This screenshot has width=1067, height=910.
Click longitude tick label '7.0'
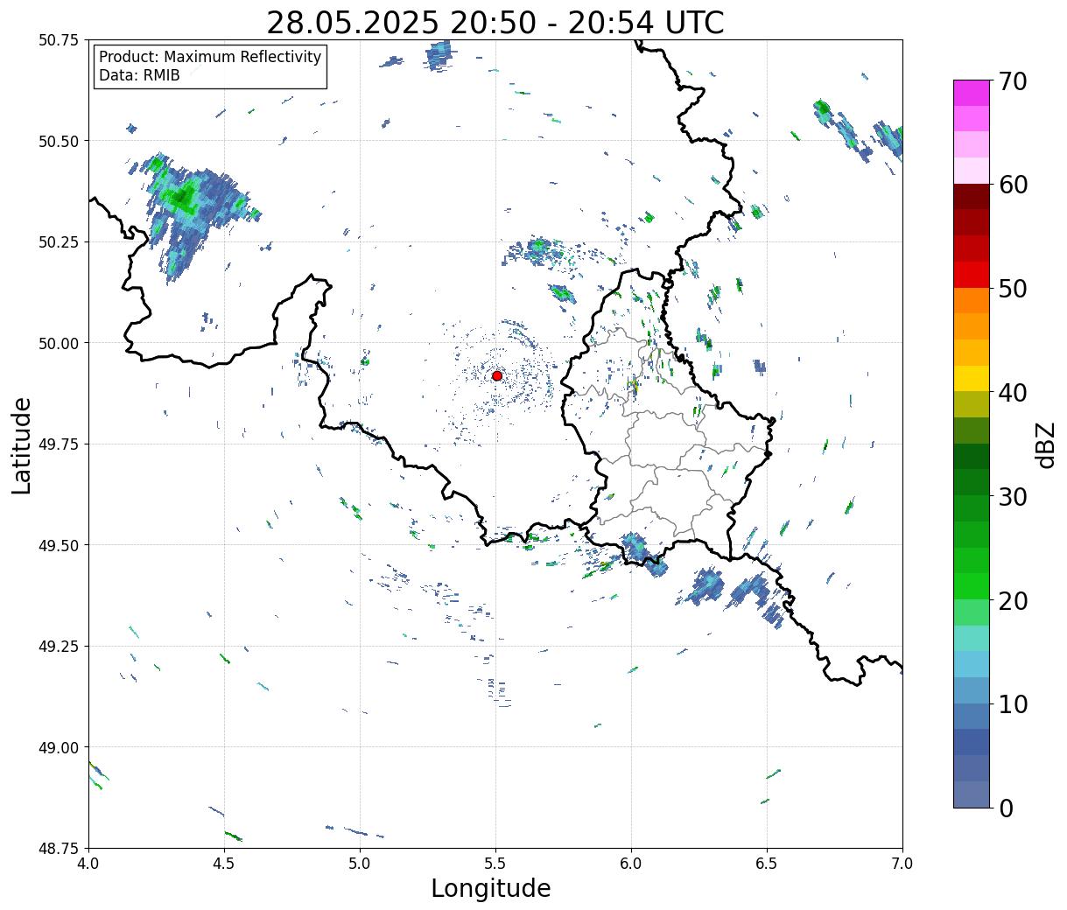click(x=902, y=864)
